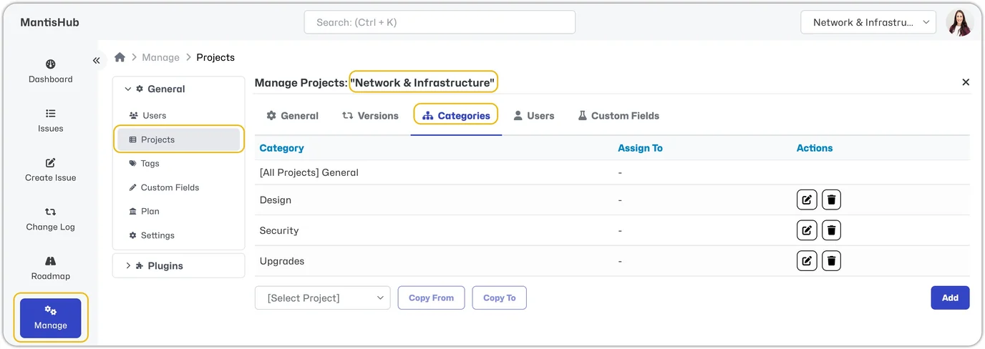Close the Manage Projects panel
The height and width of the screenshot is (349, 985).
pyautogui.click(x=966, y=82)
